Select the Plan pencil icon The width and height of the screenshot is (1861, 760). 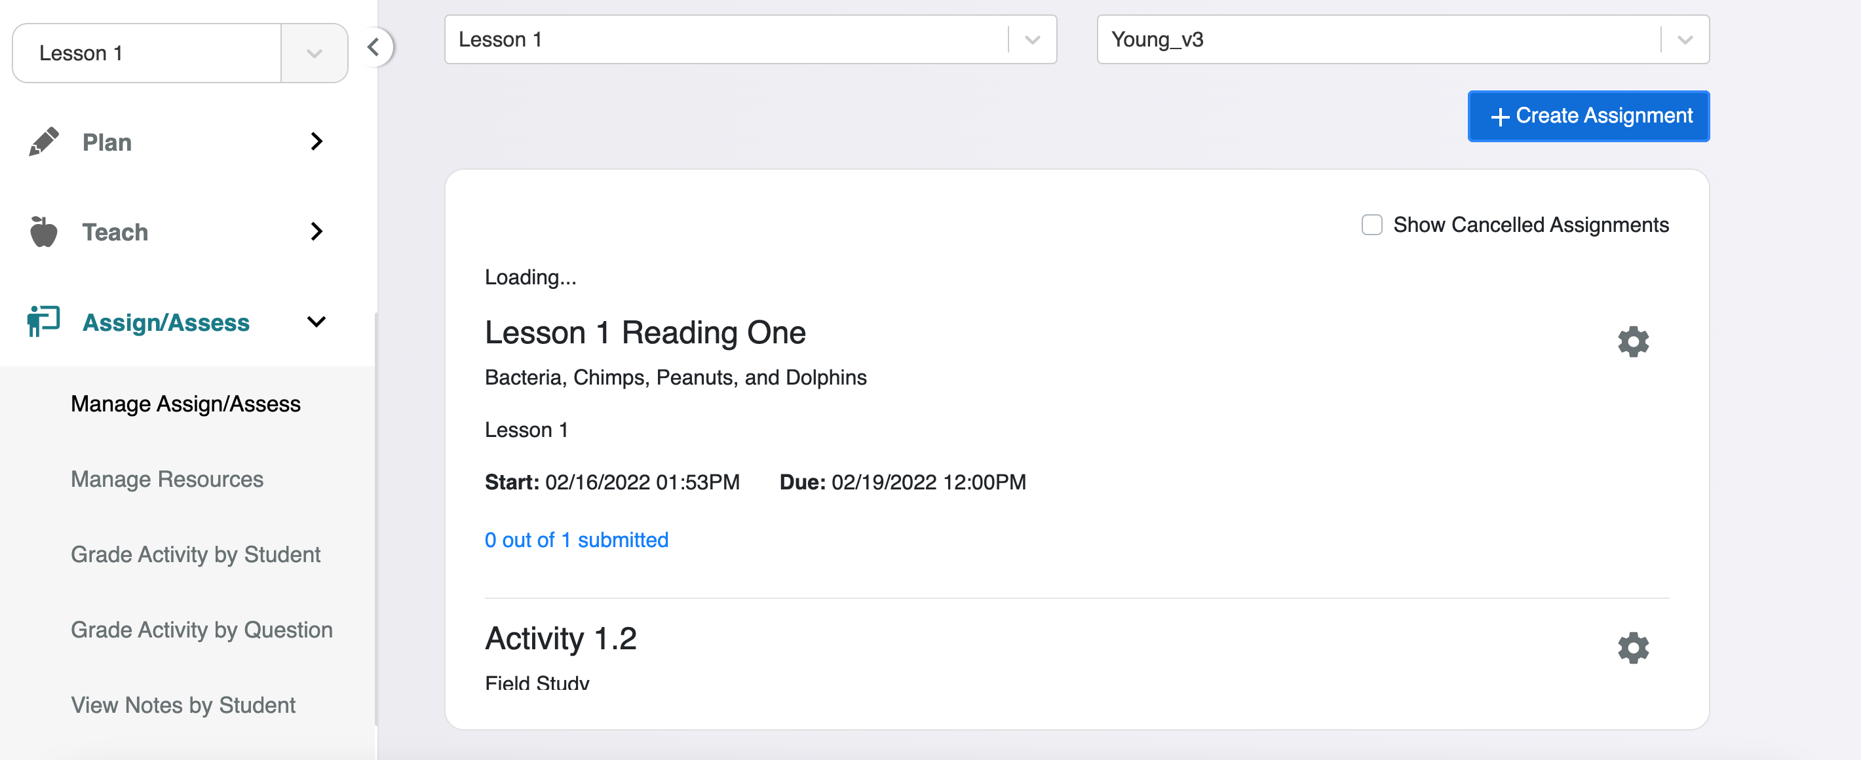pyautogui.click(x=45, y=142)
